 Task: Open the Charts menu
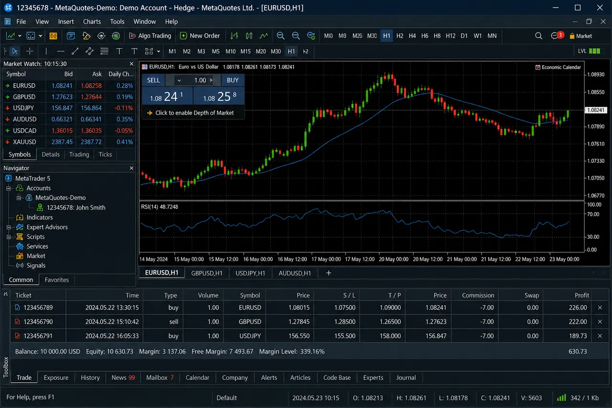[x=92, y=22]
